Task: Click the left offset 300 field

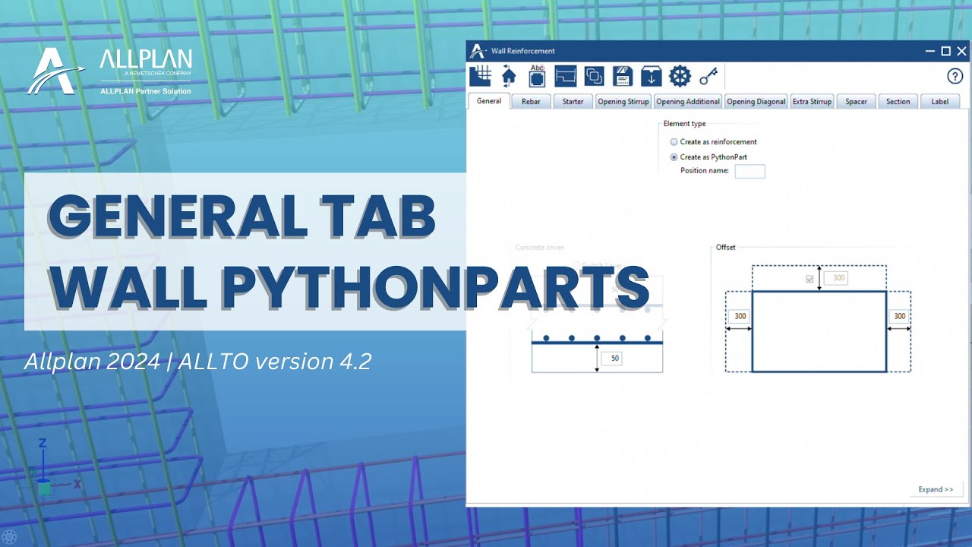Action: click(x=739, y=316)
